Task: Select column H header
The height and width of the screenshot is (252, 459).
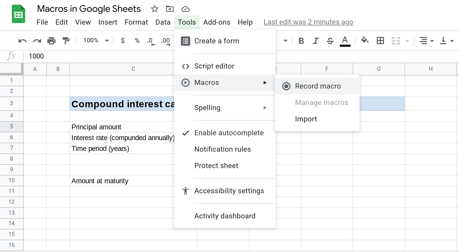Action: tap(431, 69)
